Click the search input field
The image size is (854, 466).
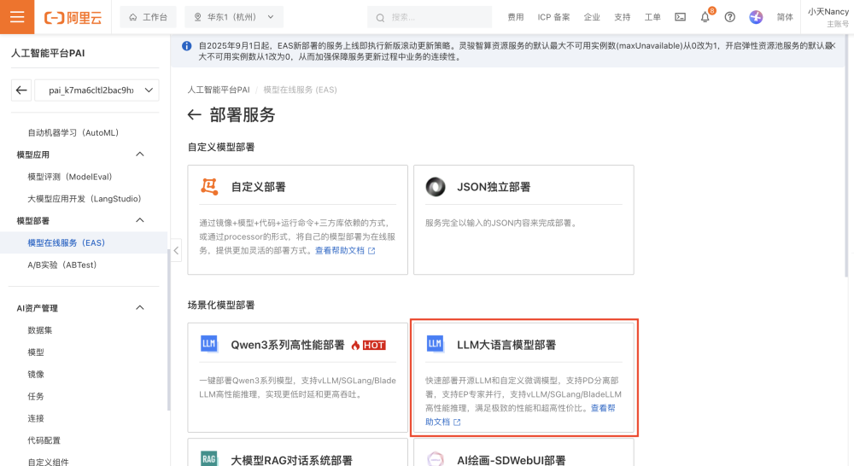(430, 17)
